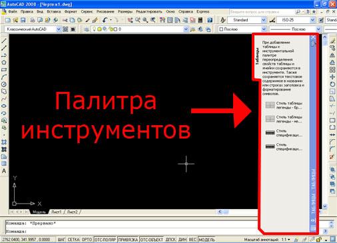The height and width of the screenshot is (243, 337).
Task: Print the drawing using the printer icon
Action: (33, 20)
